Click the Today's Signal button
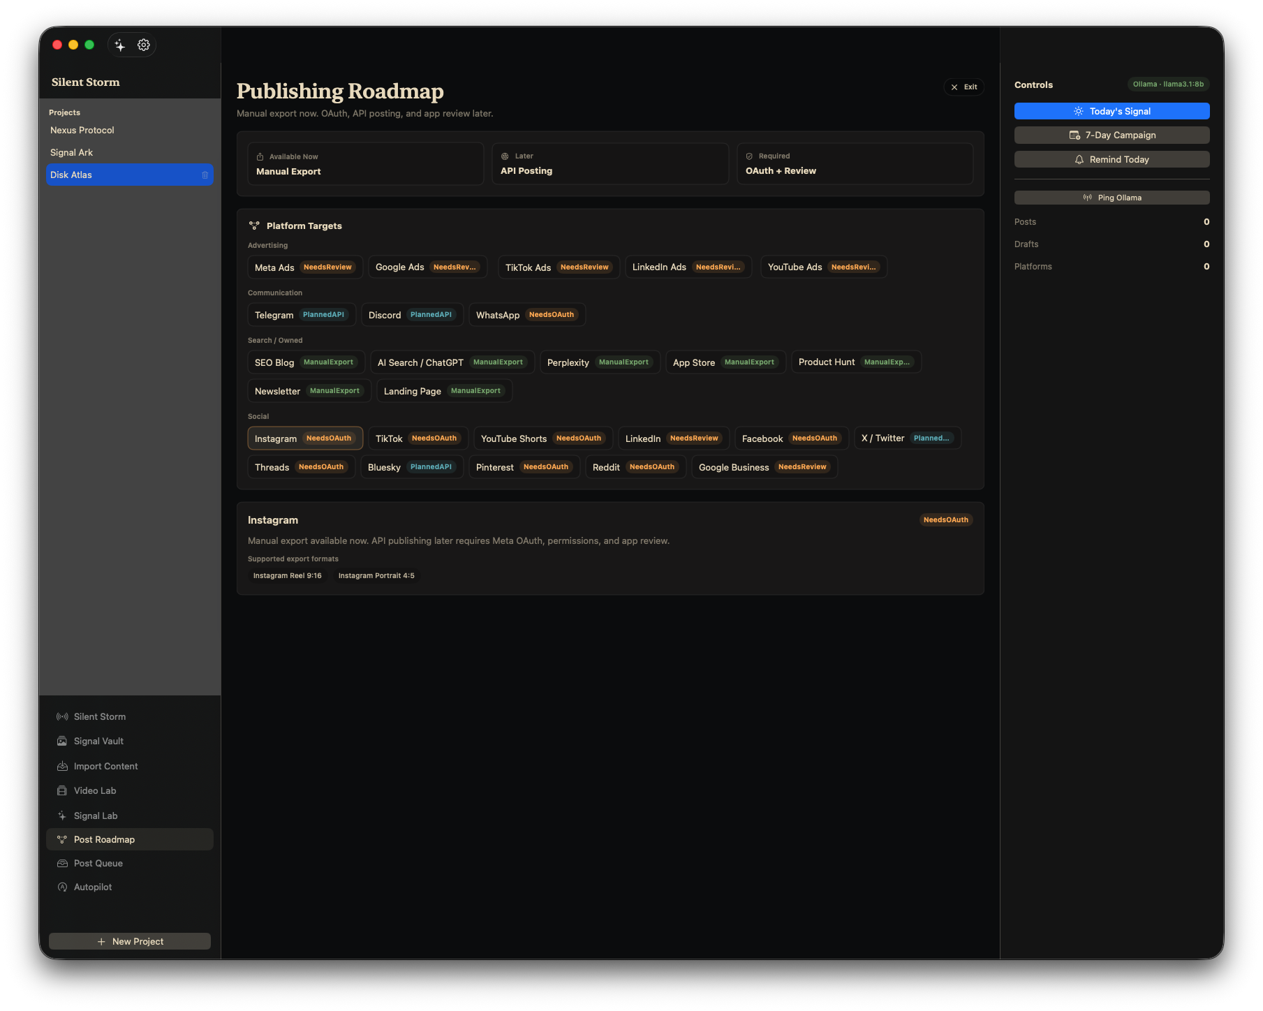This screenshot has width=1263, height=1011. (1111, 112)
